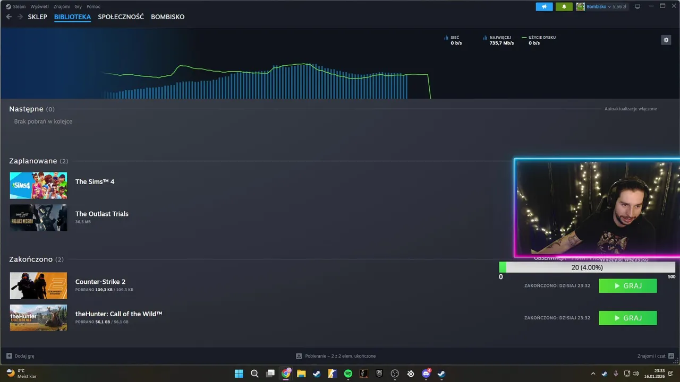Screen dimensions: 680x382
Task: Click Counter-Strike 2 finished time label
Action: [x=557, y=286]
